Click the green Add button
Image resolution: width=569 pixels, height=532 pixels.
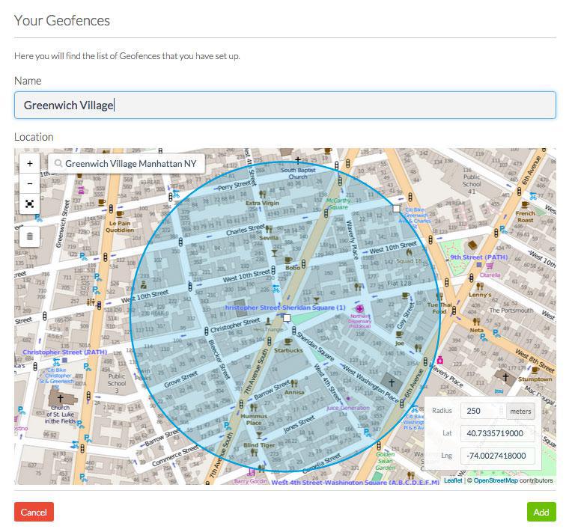[x=541, y=512]
